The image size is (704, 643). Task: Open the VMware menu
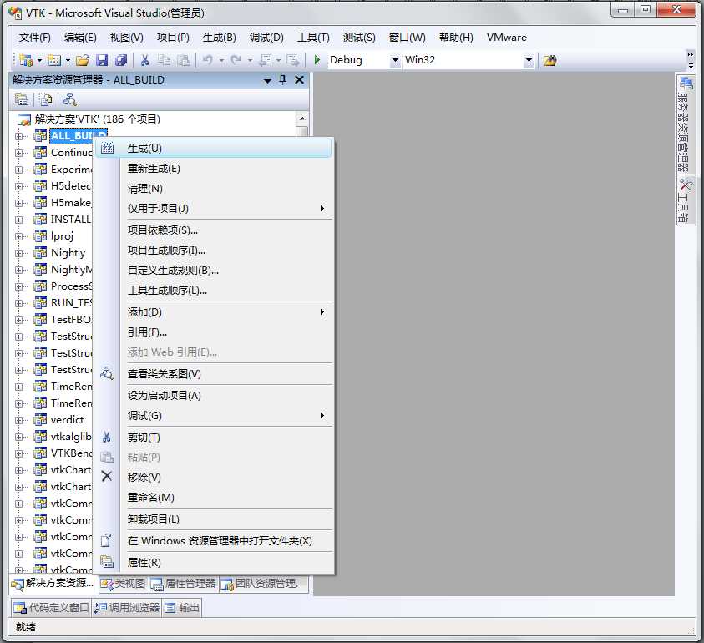pos(506,38)
